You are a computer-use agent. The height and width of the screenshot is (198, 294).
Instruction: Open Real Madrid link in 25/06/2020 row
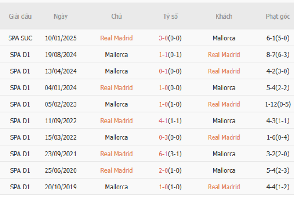pyautogui.click(x=116, y=170)
